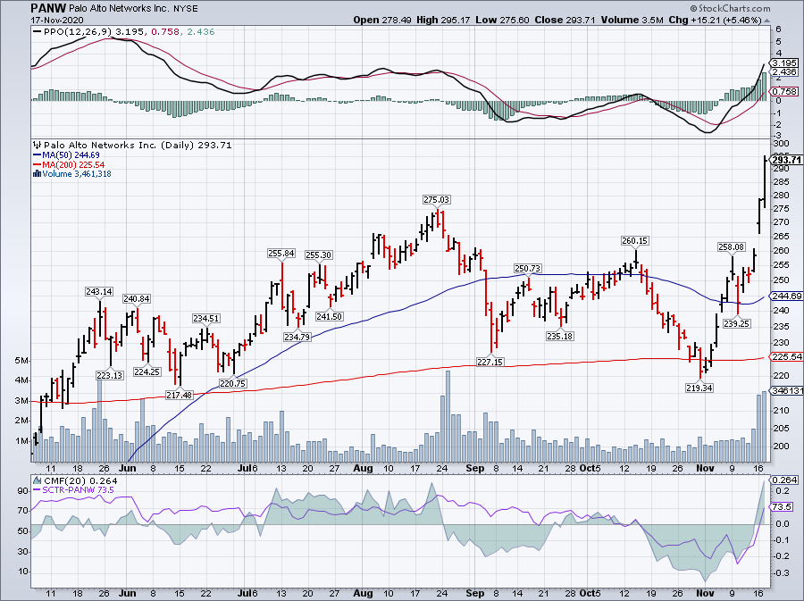This screenshot has width=804, height=601.
Task: Click the NYSE exchange label
Action: click(185, 9)
